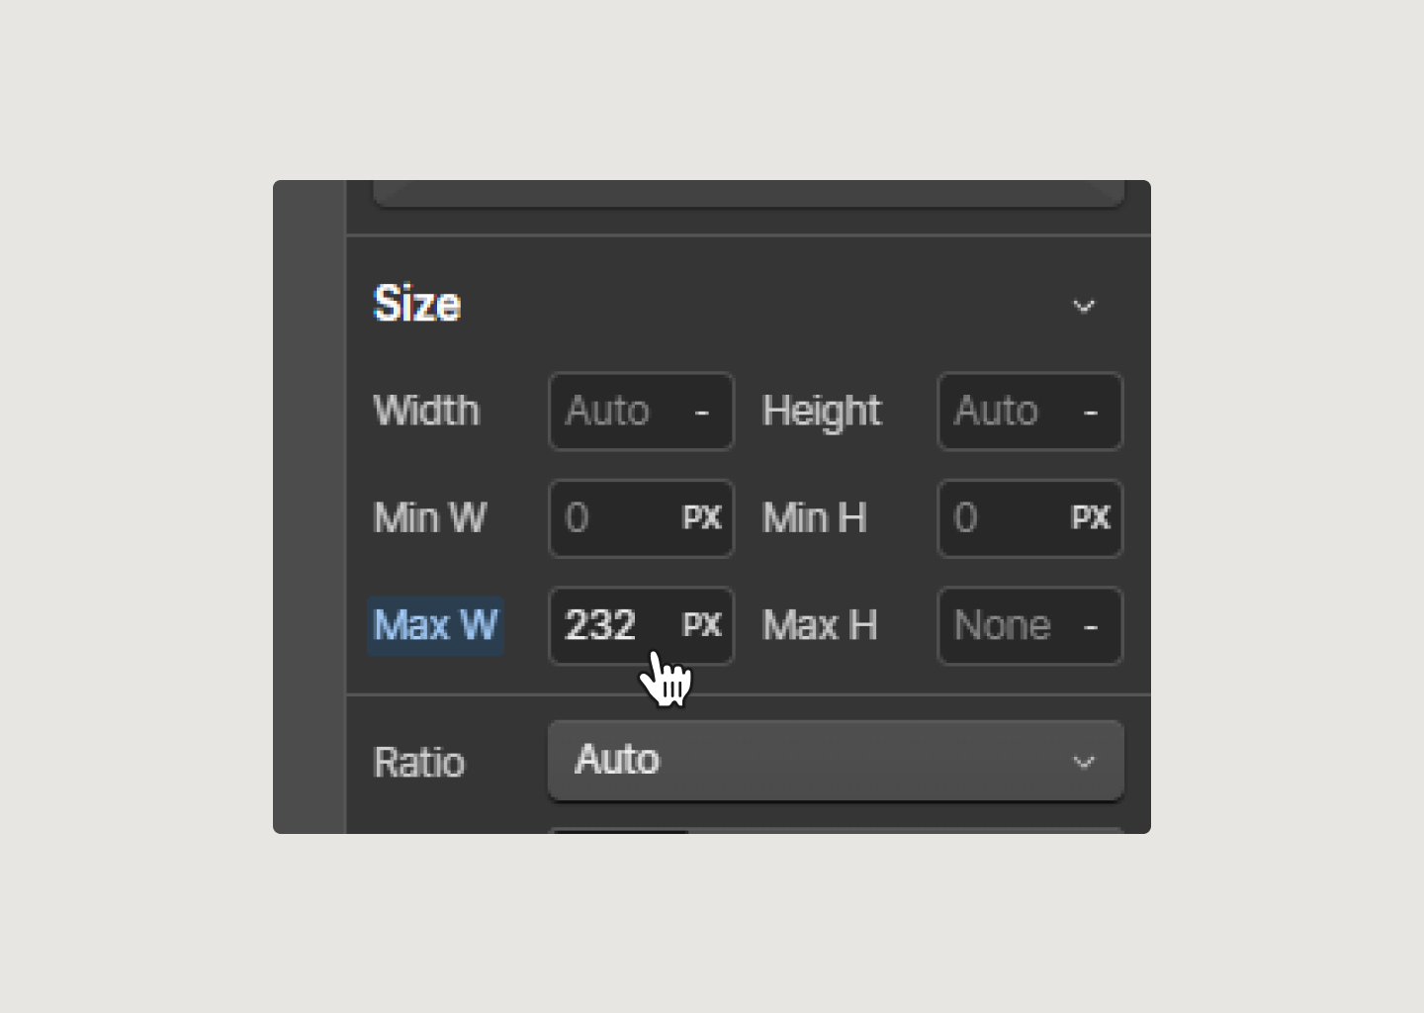Collapse the Size section chevron
The height and width of the screenshot is (1013, 1424).
[1084, 307]
